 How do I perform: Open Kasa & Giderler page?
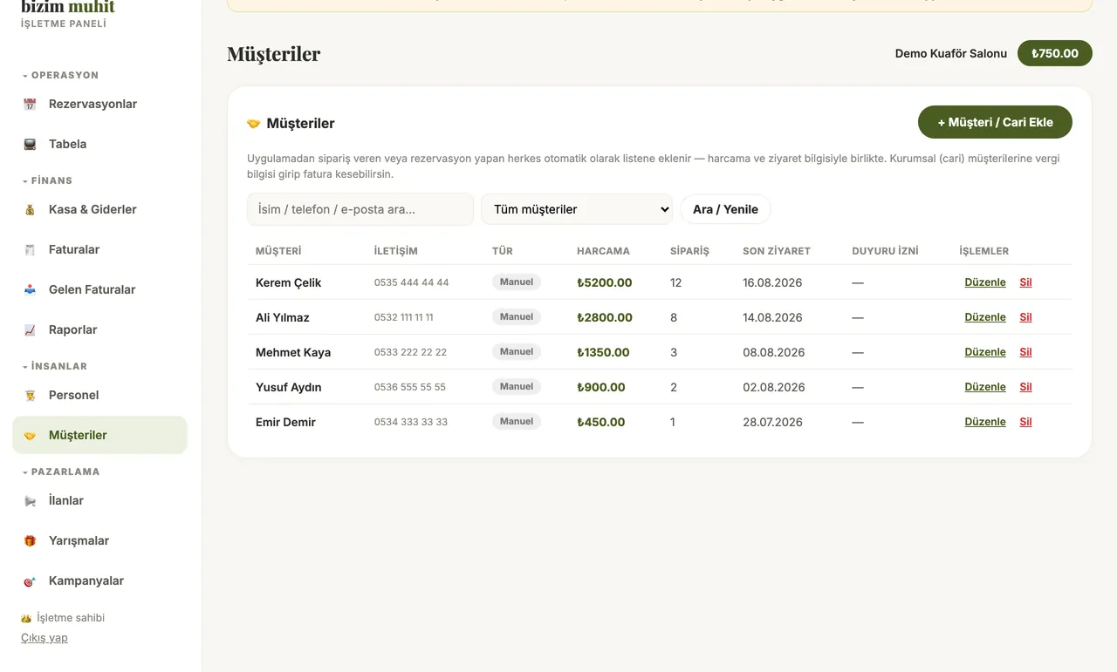[x=99, y=209]
